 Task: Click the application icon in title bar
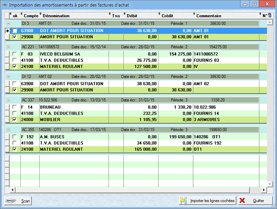5,5
